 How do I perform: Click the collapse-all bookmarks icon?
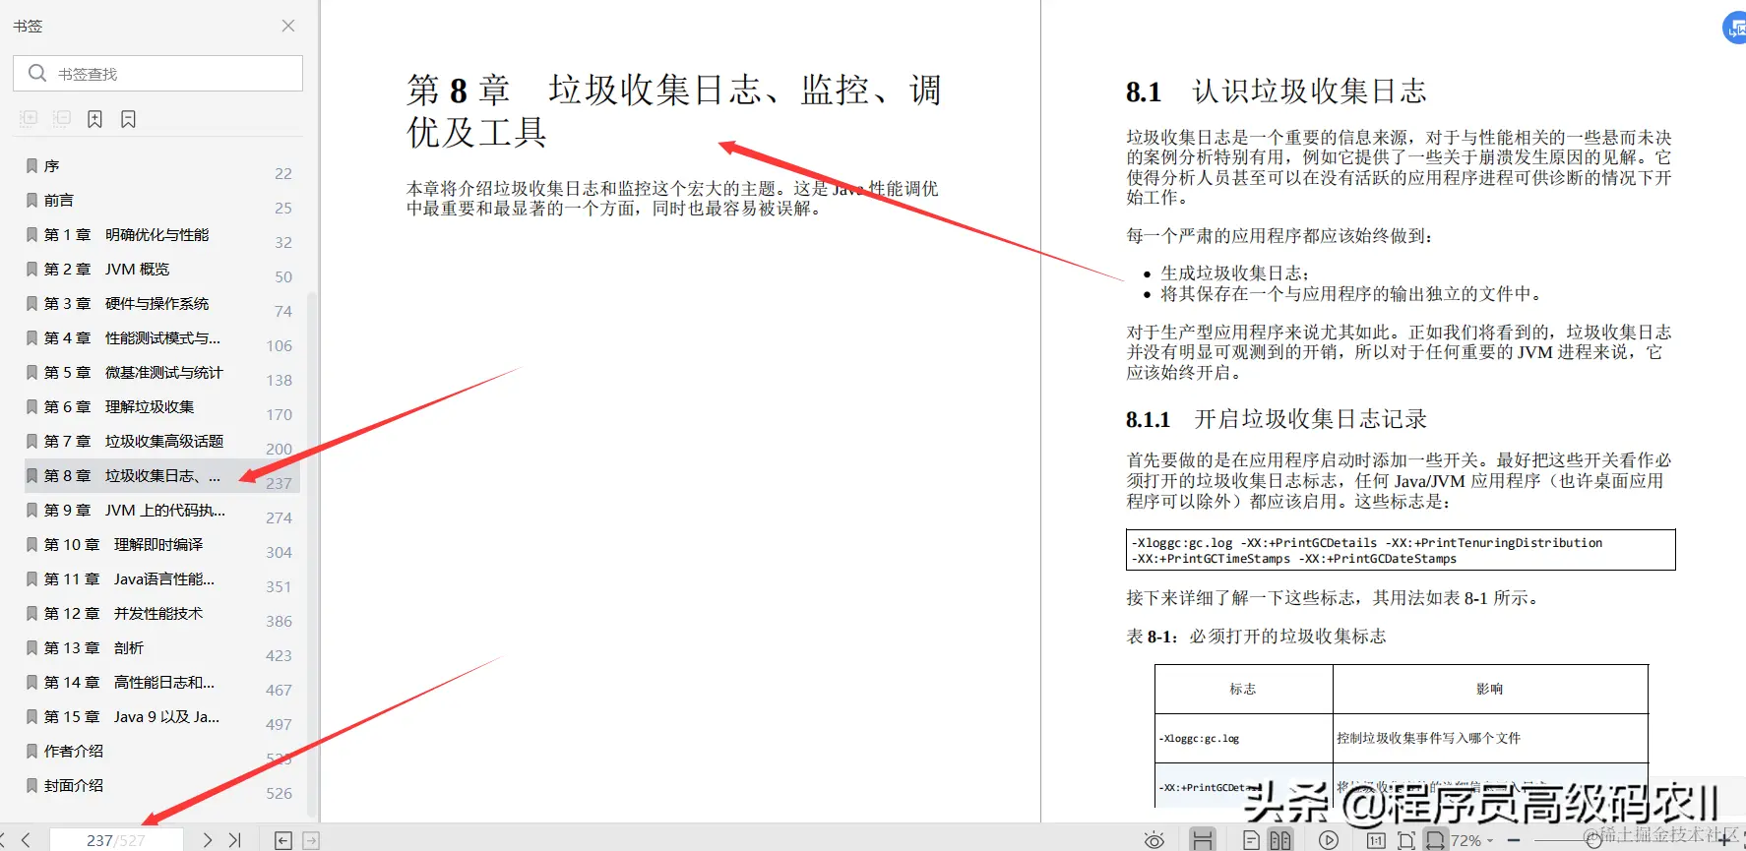click(61, 119)
